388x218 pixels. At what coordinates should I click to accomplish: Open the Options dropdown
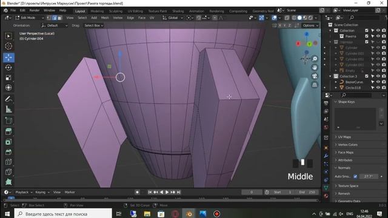310,25
